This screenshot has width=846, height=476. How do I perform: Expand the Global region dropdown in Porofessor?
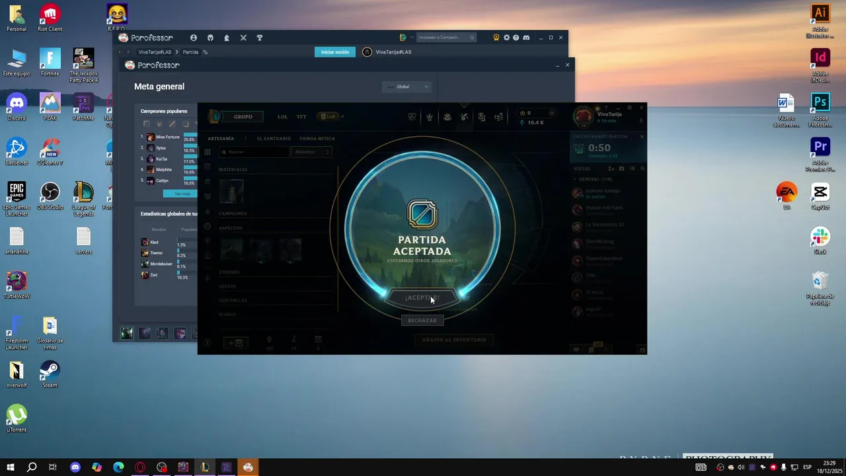pyautogui.click(x=407, y=87)
